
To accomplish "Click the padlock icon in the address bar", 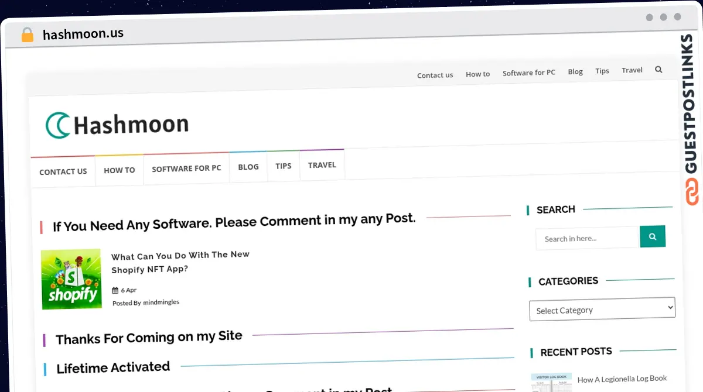I will coord(27,34).
